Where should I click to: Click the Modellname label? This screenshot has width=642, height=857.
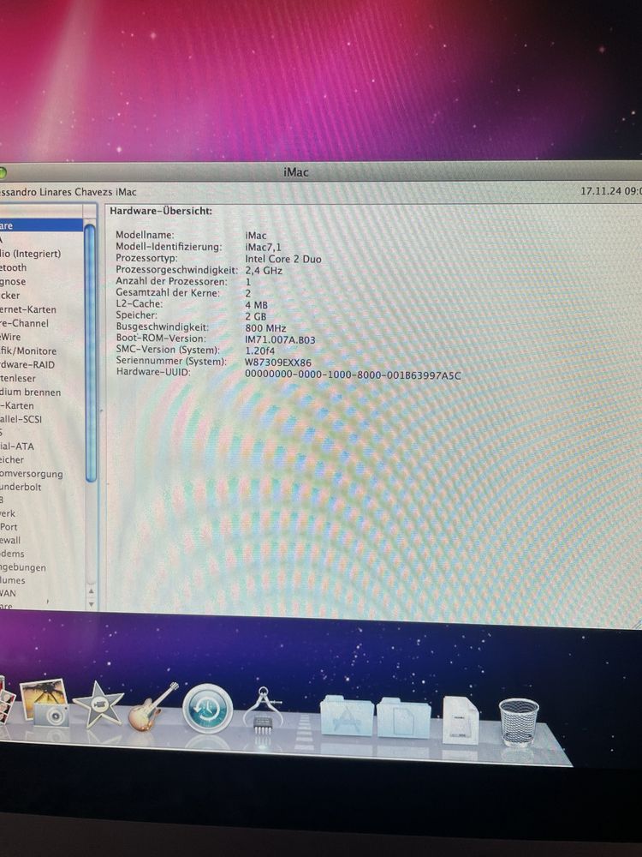click(x=146, y=235)
